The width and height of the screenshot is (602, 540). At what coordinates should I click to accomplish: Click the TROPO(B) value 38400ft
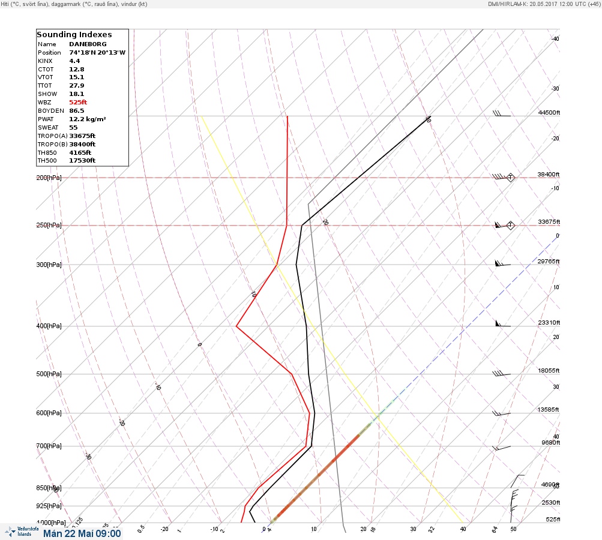pyautogui.click(x=82, y=145)
